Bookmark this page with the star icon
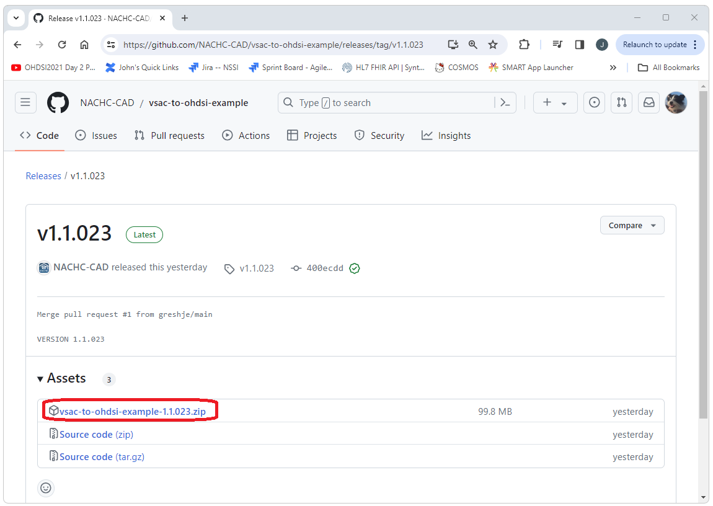Screen dimensions: 713x506 pos(493,45)
